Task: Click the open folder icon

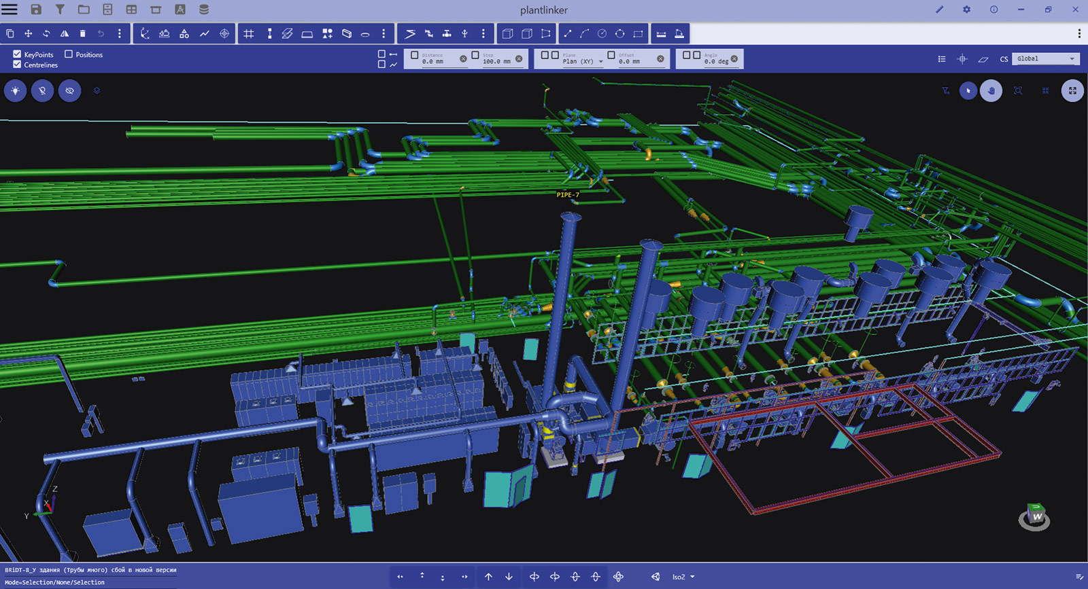Action: [84, 10]
